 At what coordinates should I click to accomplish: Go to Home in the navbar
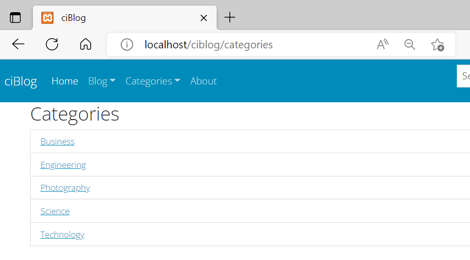pos(65,81)
